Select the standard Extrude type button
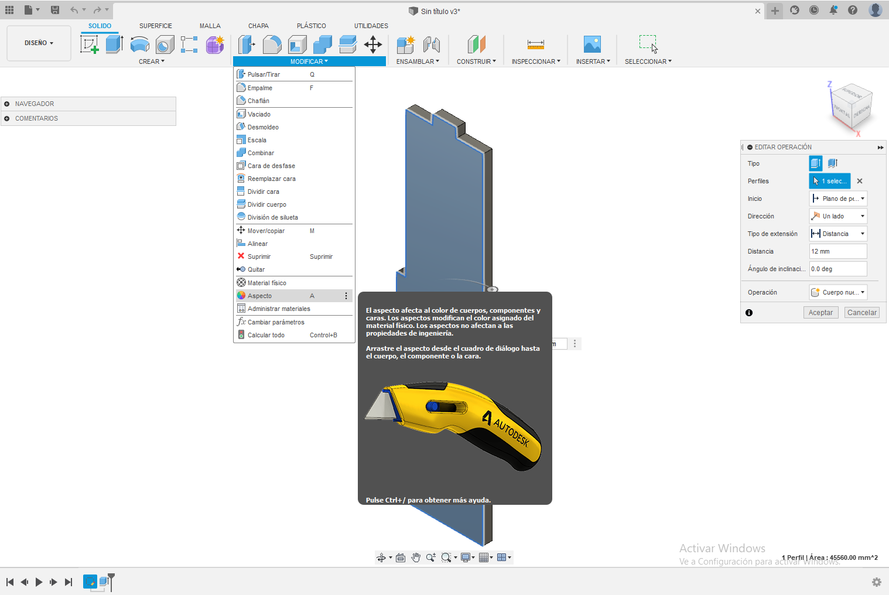889x595 pixels. pos(816,163)
